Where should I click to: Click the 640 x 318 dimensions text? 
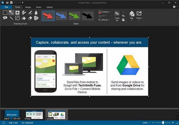[13, 123]
